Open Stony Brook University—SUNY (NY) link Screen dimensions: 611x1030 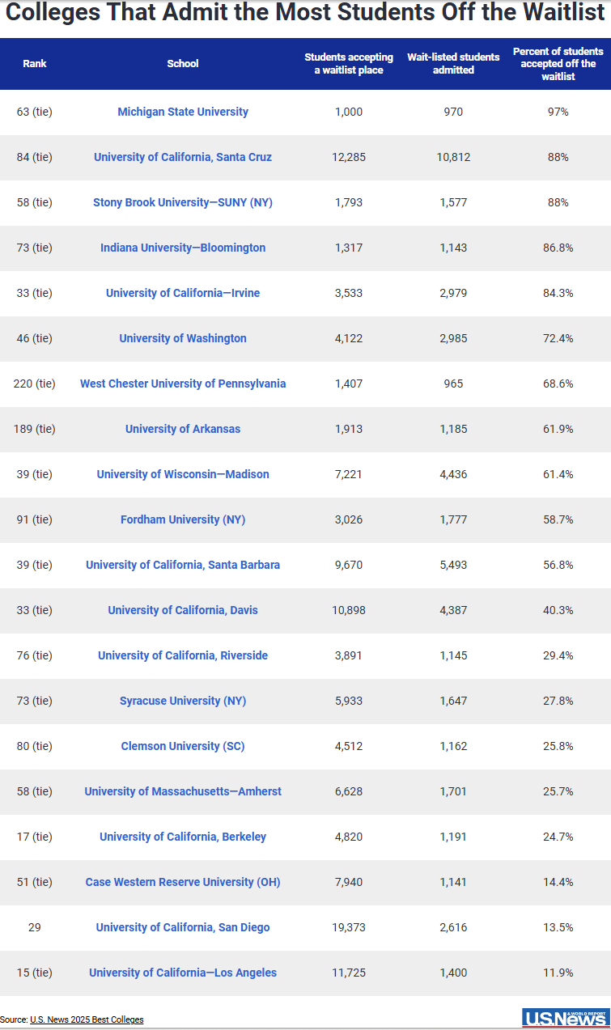point(183,202)
